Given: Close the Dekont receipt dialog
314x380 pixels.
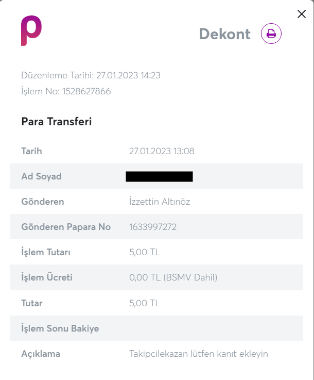Looking at the screenshot, I should pyautogui.click(x=302, y=14).
